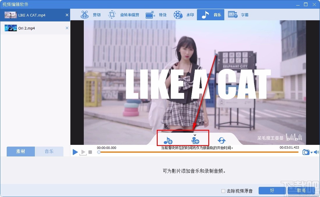Viewport: 320px width, 197px height.
Task: Cancel editing with the 取消 button
Action: click(x=302, y=191)
